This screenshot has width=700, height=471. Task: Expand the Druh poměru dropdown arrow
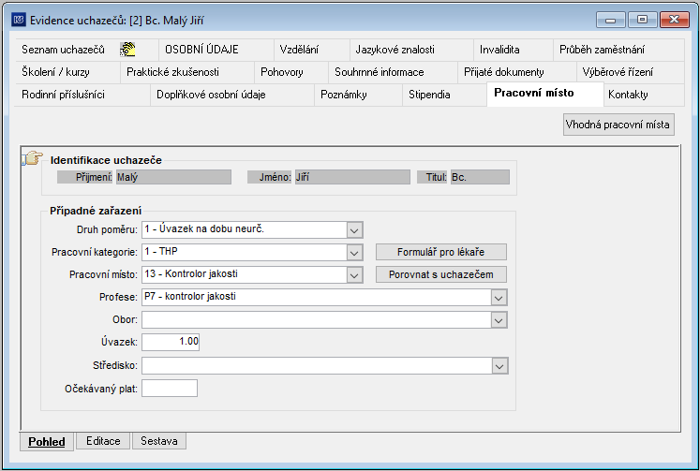point(354,230)
